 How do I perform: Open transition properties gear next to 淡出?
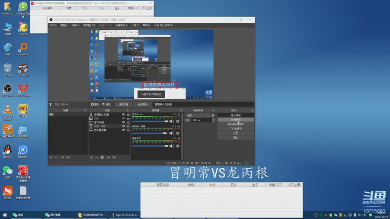[x=213, y=115]
